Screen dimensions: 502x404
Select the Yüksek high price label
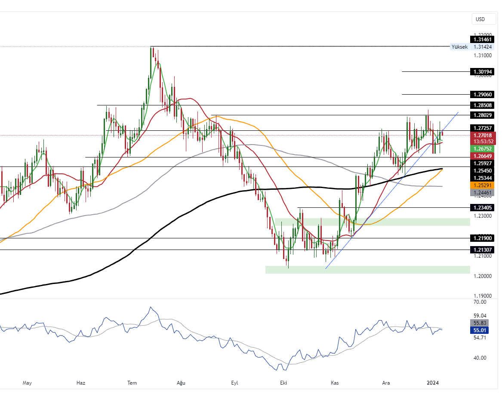[x=459, y=47]
